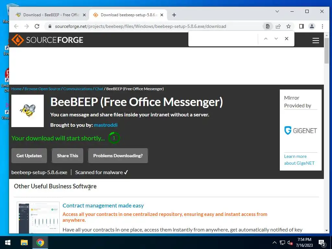Click the network tray icon

[282, 243]
